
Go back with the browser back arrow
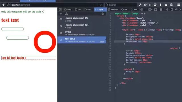(3, 5)
